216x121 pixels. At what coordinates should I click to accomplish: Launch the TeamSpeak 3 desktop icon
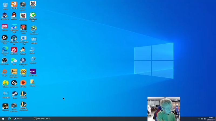point(23,62)
